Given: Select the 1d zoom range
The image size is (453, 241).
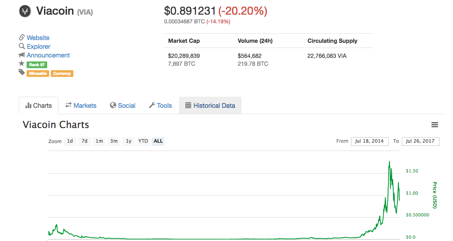Looking at the screenshot, I should point(70,141).
